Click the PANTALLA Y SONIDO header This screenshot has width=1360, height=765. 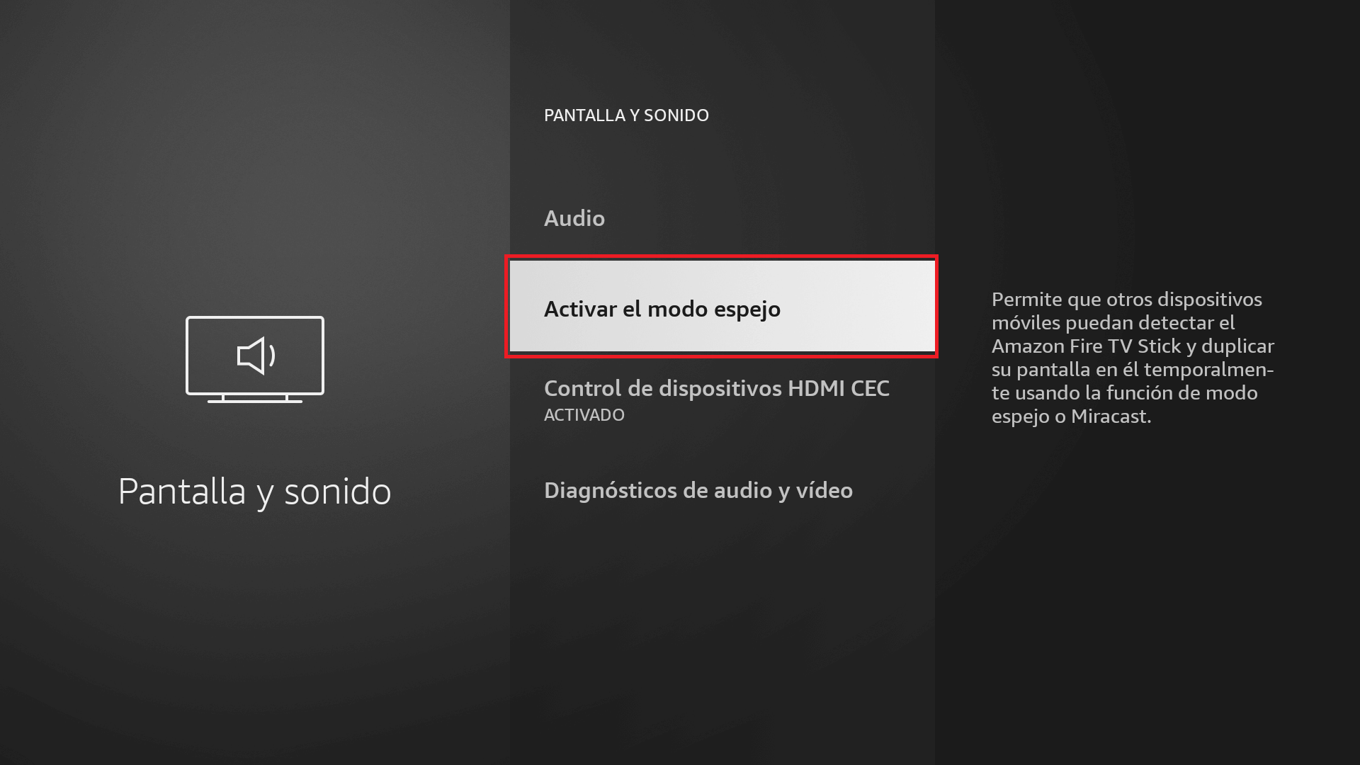click(626, 115)
